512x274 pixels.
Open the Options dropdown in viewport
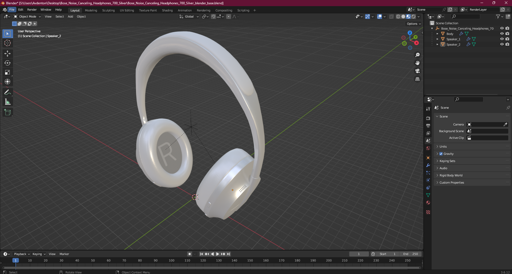click(x=413, y=24)
